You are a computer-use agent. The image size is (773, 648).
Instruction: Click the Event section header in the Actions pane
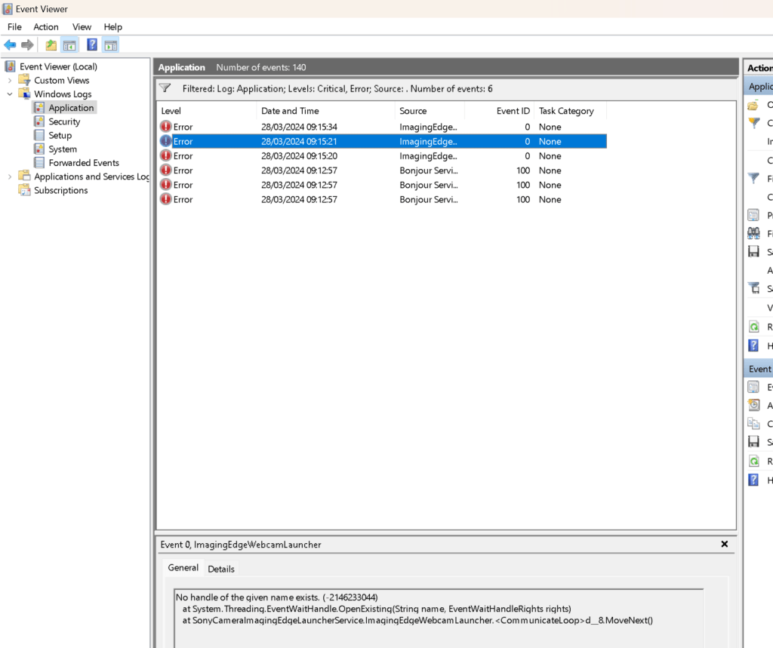point(758,369)
